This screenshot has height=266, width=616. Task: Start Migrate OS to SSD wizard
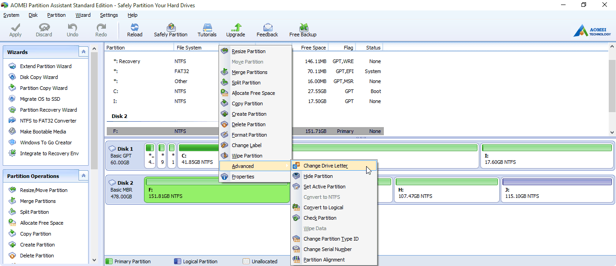40,99
